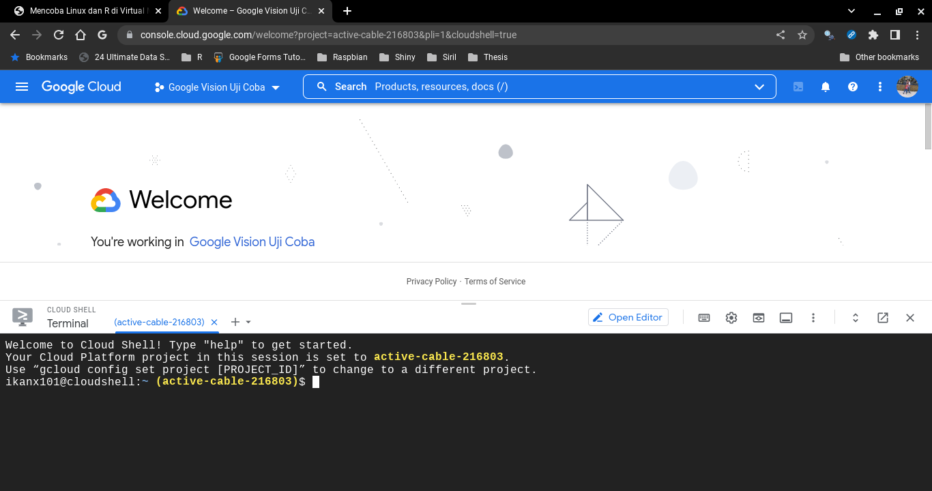Open the Privacy Policy link
This screenshot has width=932, height=491.
click(x=431, y=281)
